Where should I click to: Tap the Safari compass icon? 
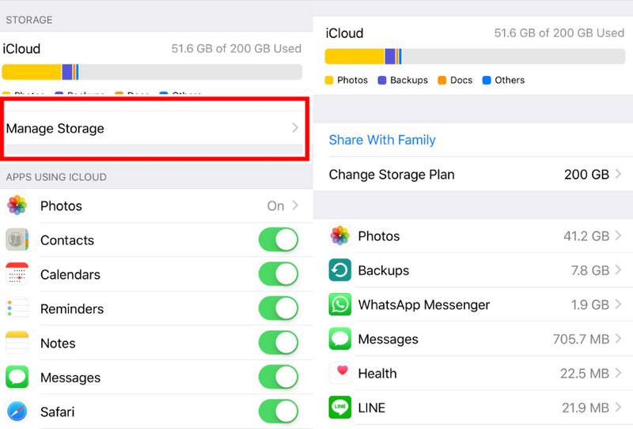pos(17,412)
